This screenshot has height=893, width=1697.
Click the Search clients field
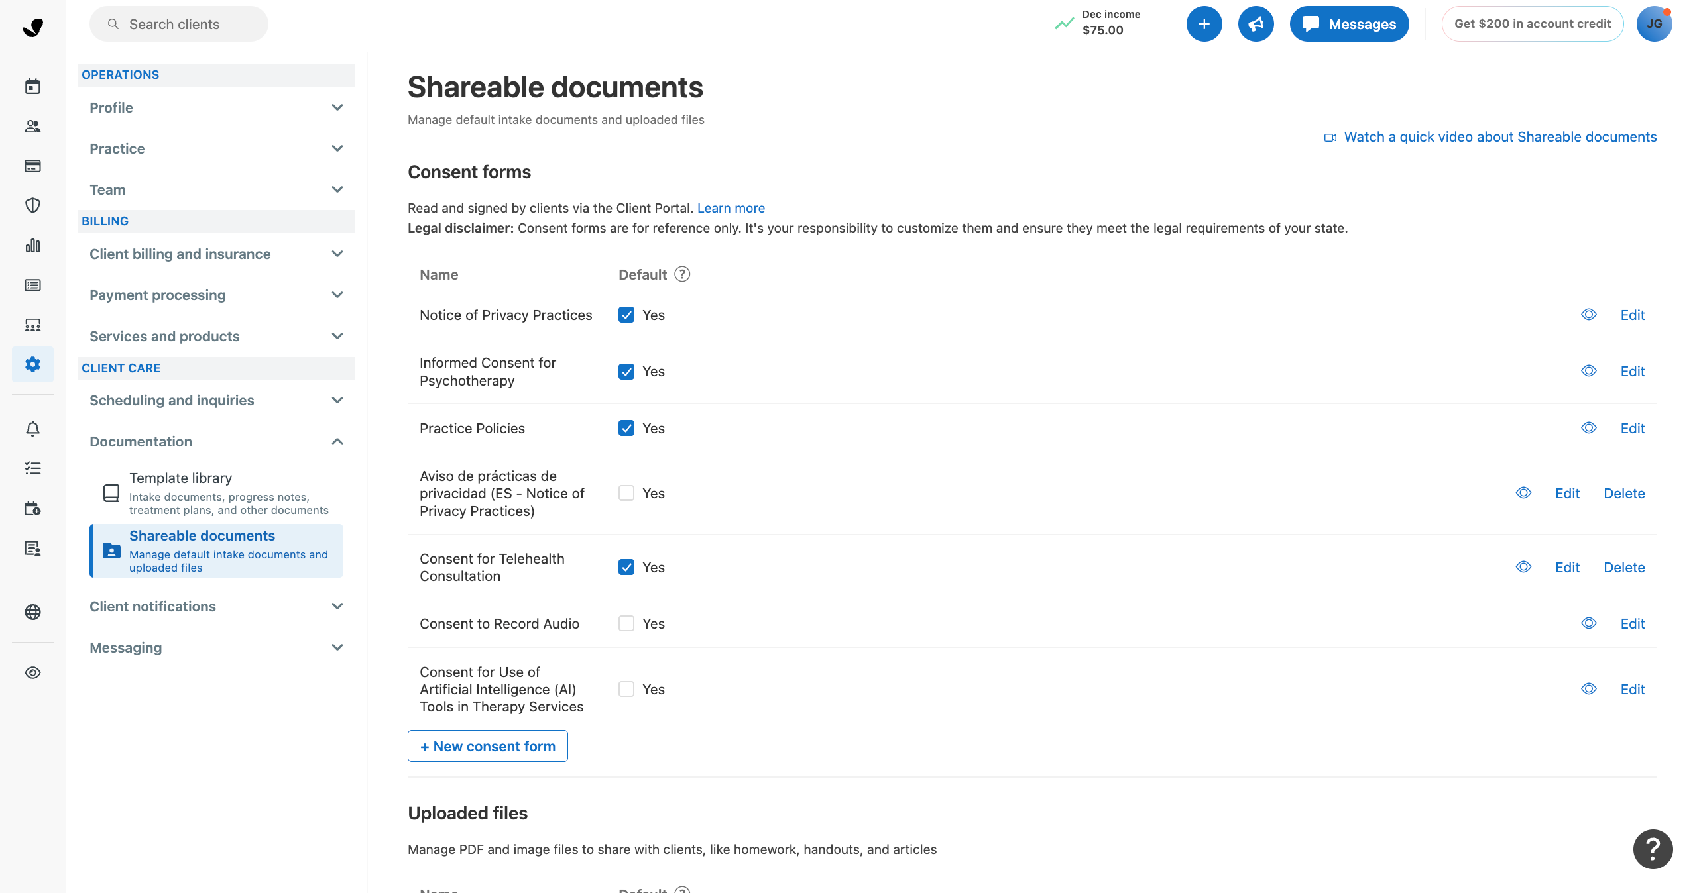179,24
